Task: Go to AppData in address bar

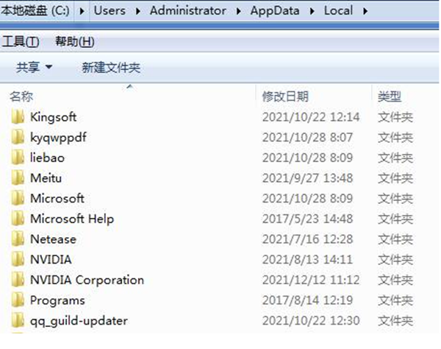Action: coord(275,11)
